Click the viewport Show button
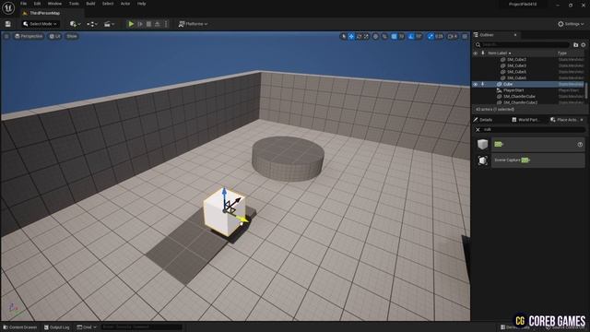Viewport: 590px width, 332px height. point(72,37)
